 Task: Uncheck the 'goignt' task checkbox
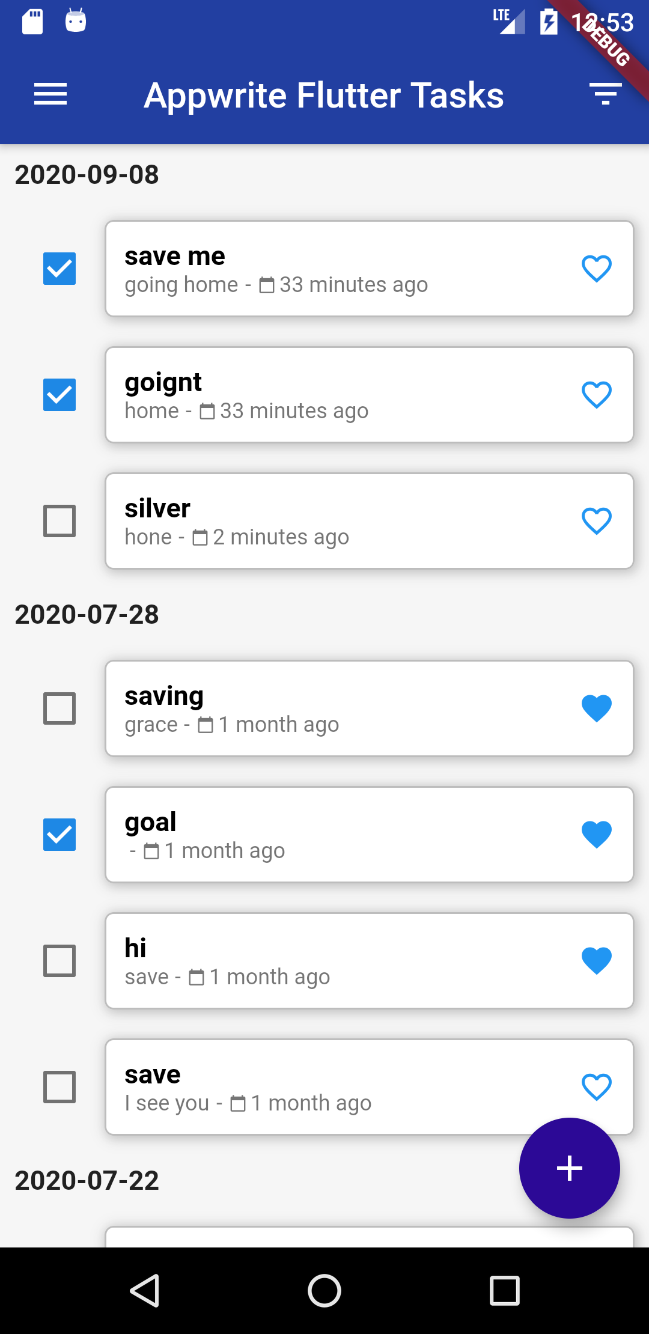click(x=59, y=395)
